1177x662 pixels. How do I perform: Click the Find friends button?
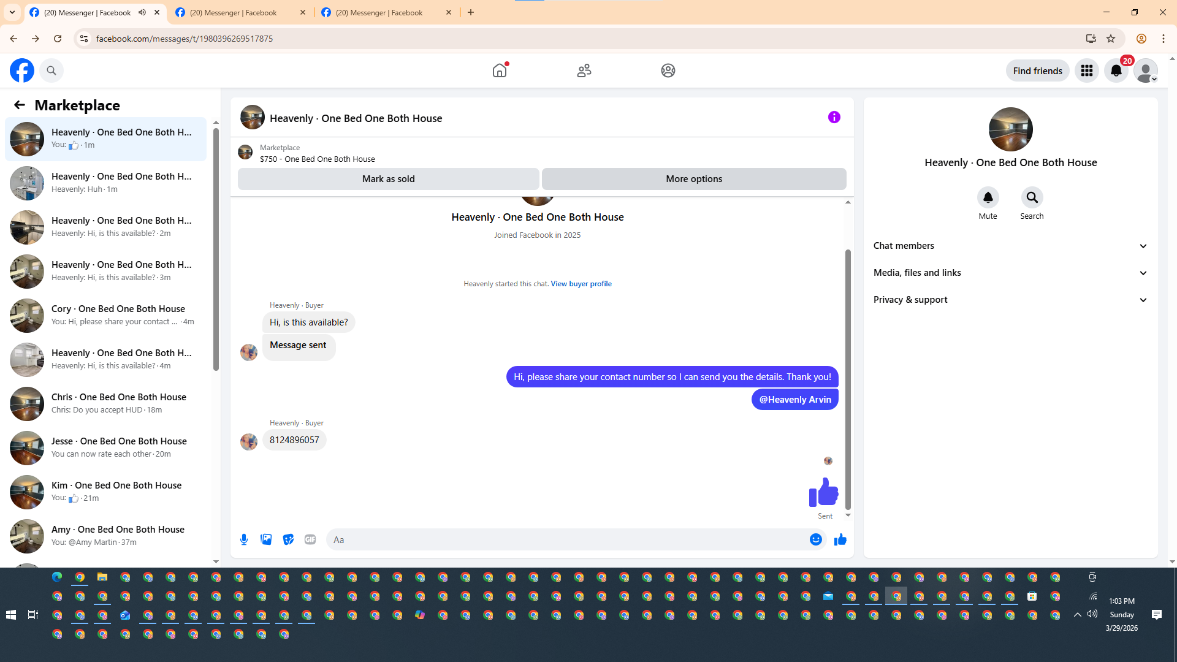coord(1038,70)
